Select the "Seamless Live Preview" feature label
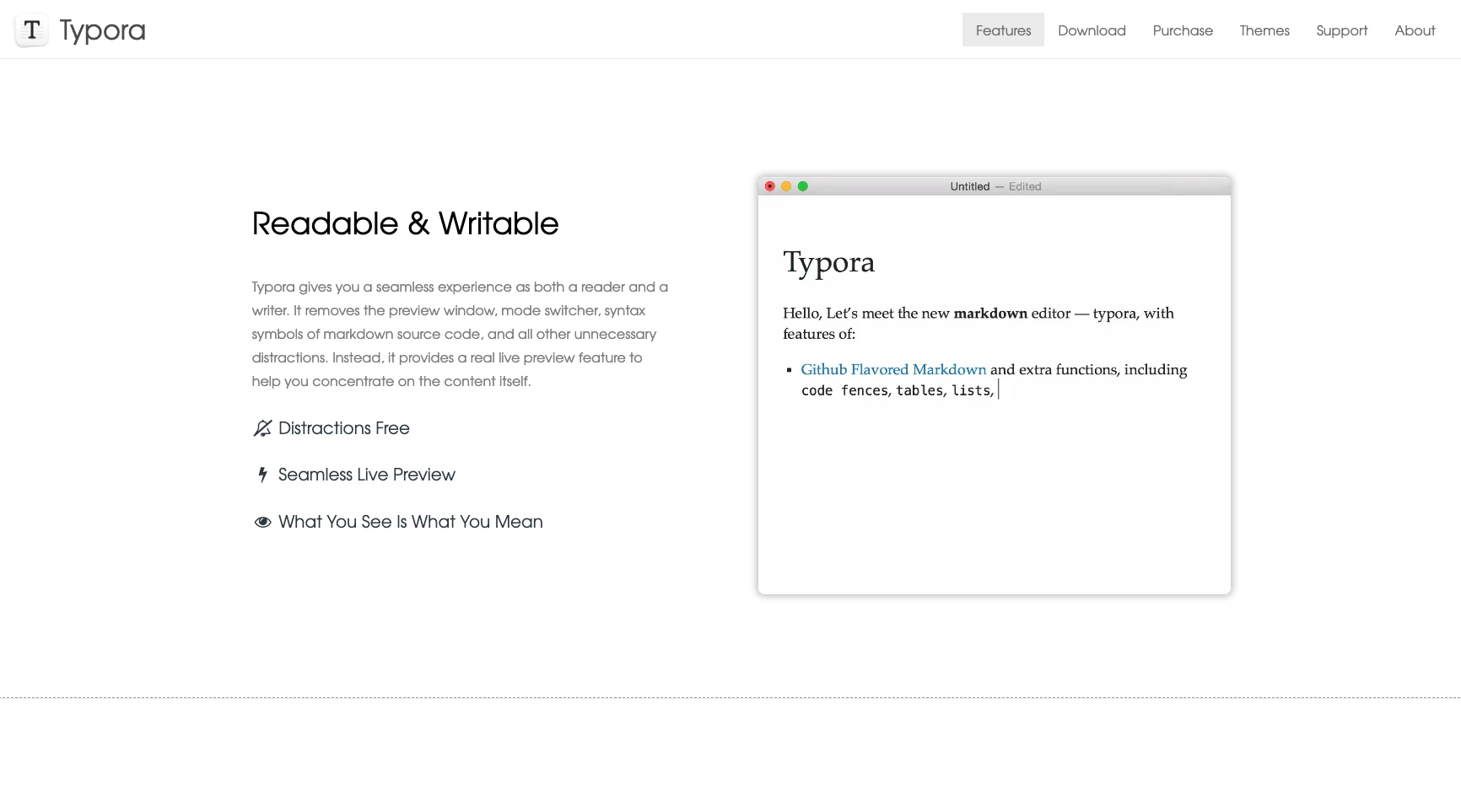Viewport: 1461px width, 789px height. point(367,475)
